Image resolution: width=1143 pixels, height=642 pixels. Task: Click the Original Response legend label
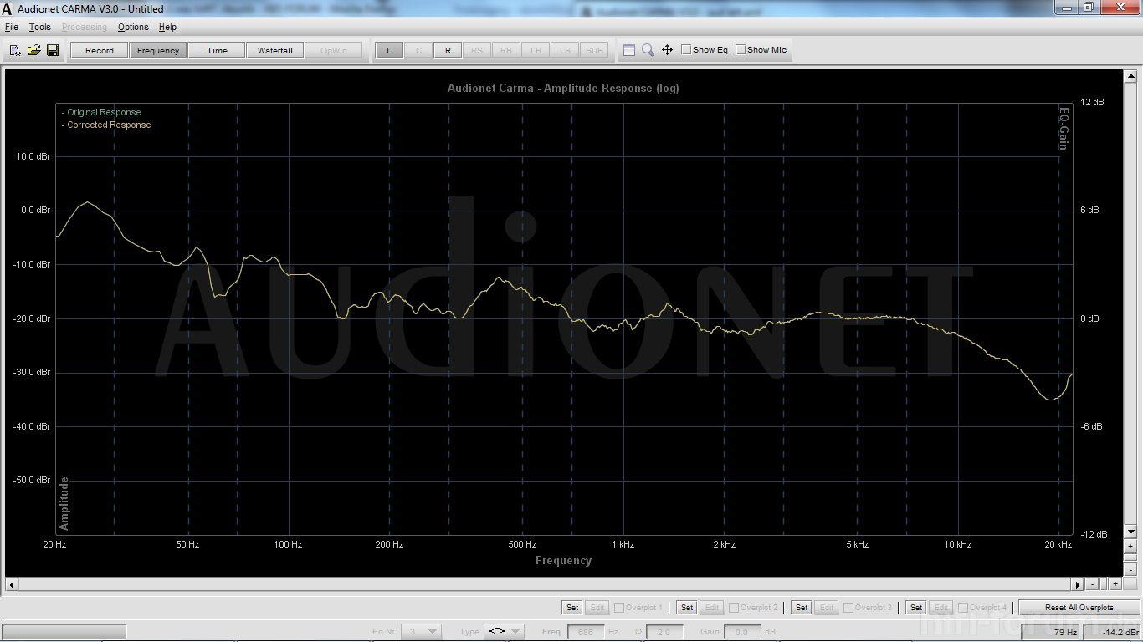click(x=101, y=112)
